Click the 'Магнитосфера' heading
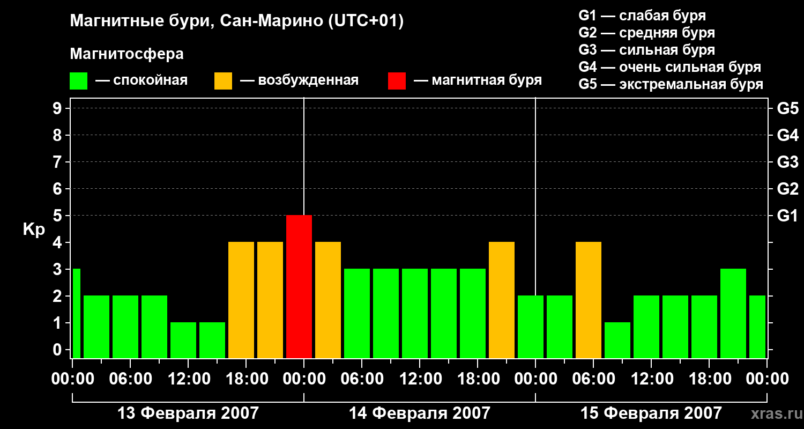 pyautogui.click(x=126, y=54)
